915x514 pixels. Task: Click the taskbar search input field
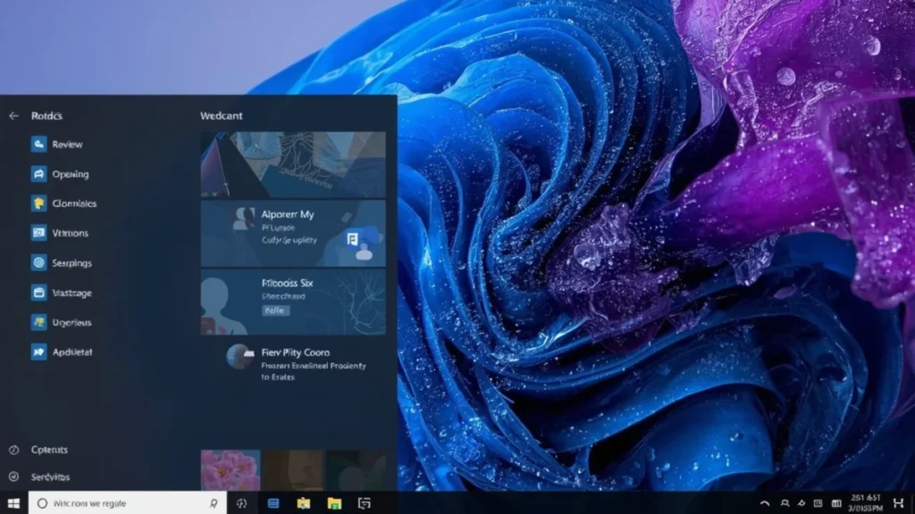pos(127,503)
